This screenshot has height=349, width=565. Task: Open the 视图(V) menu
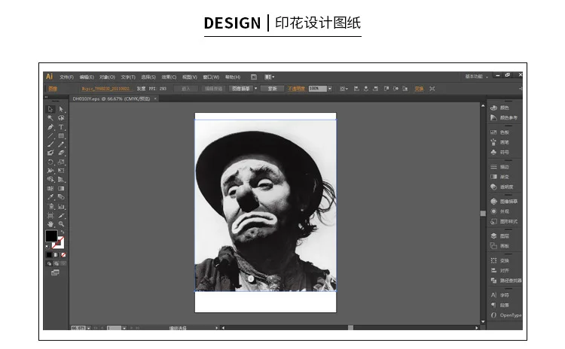pyautogui.click(x=190, y=77)
